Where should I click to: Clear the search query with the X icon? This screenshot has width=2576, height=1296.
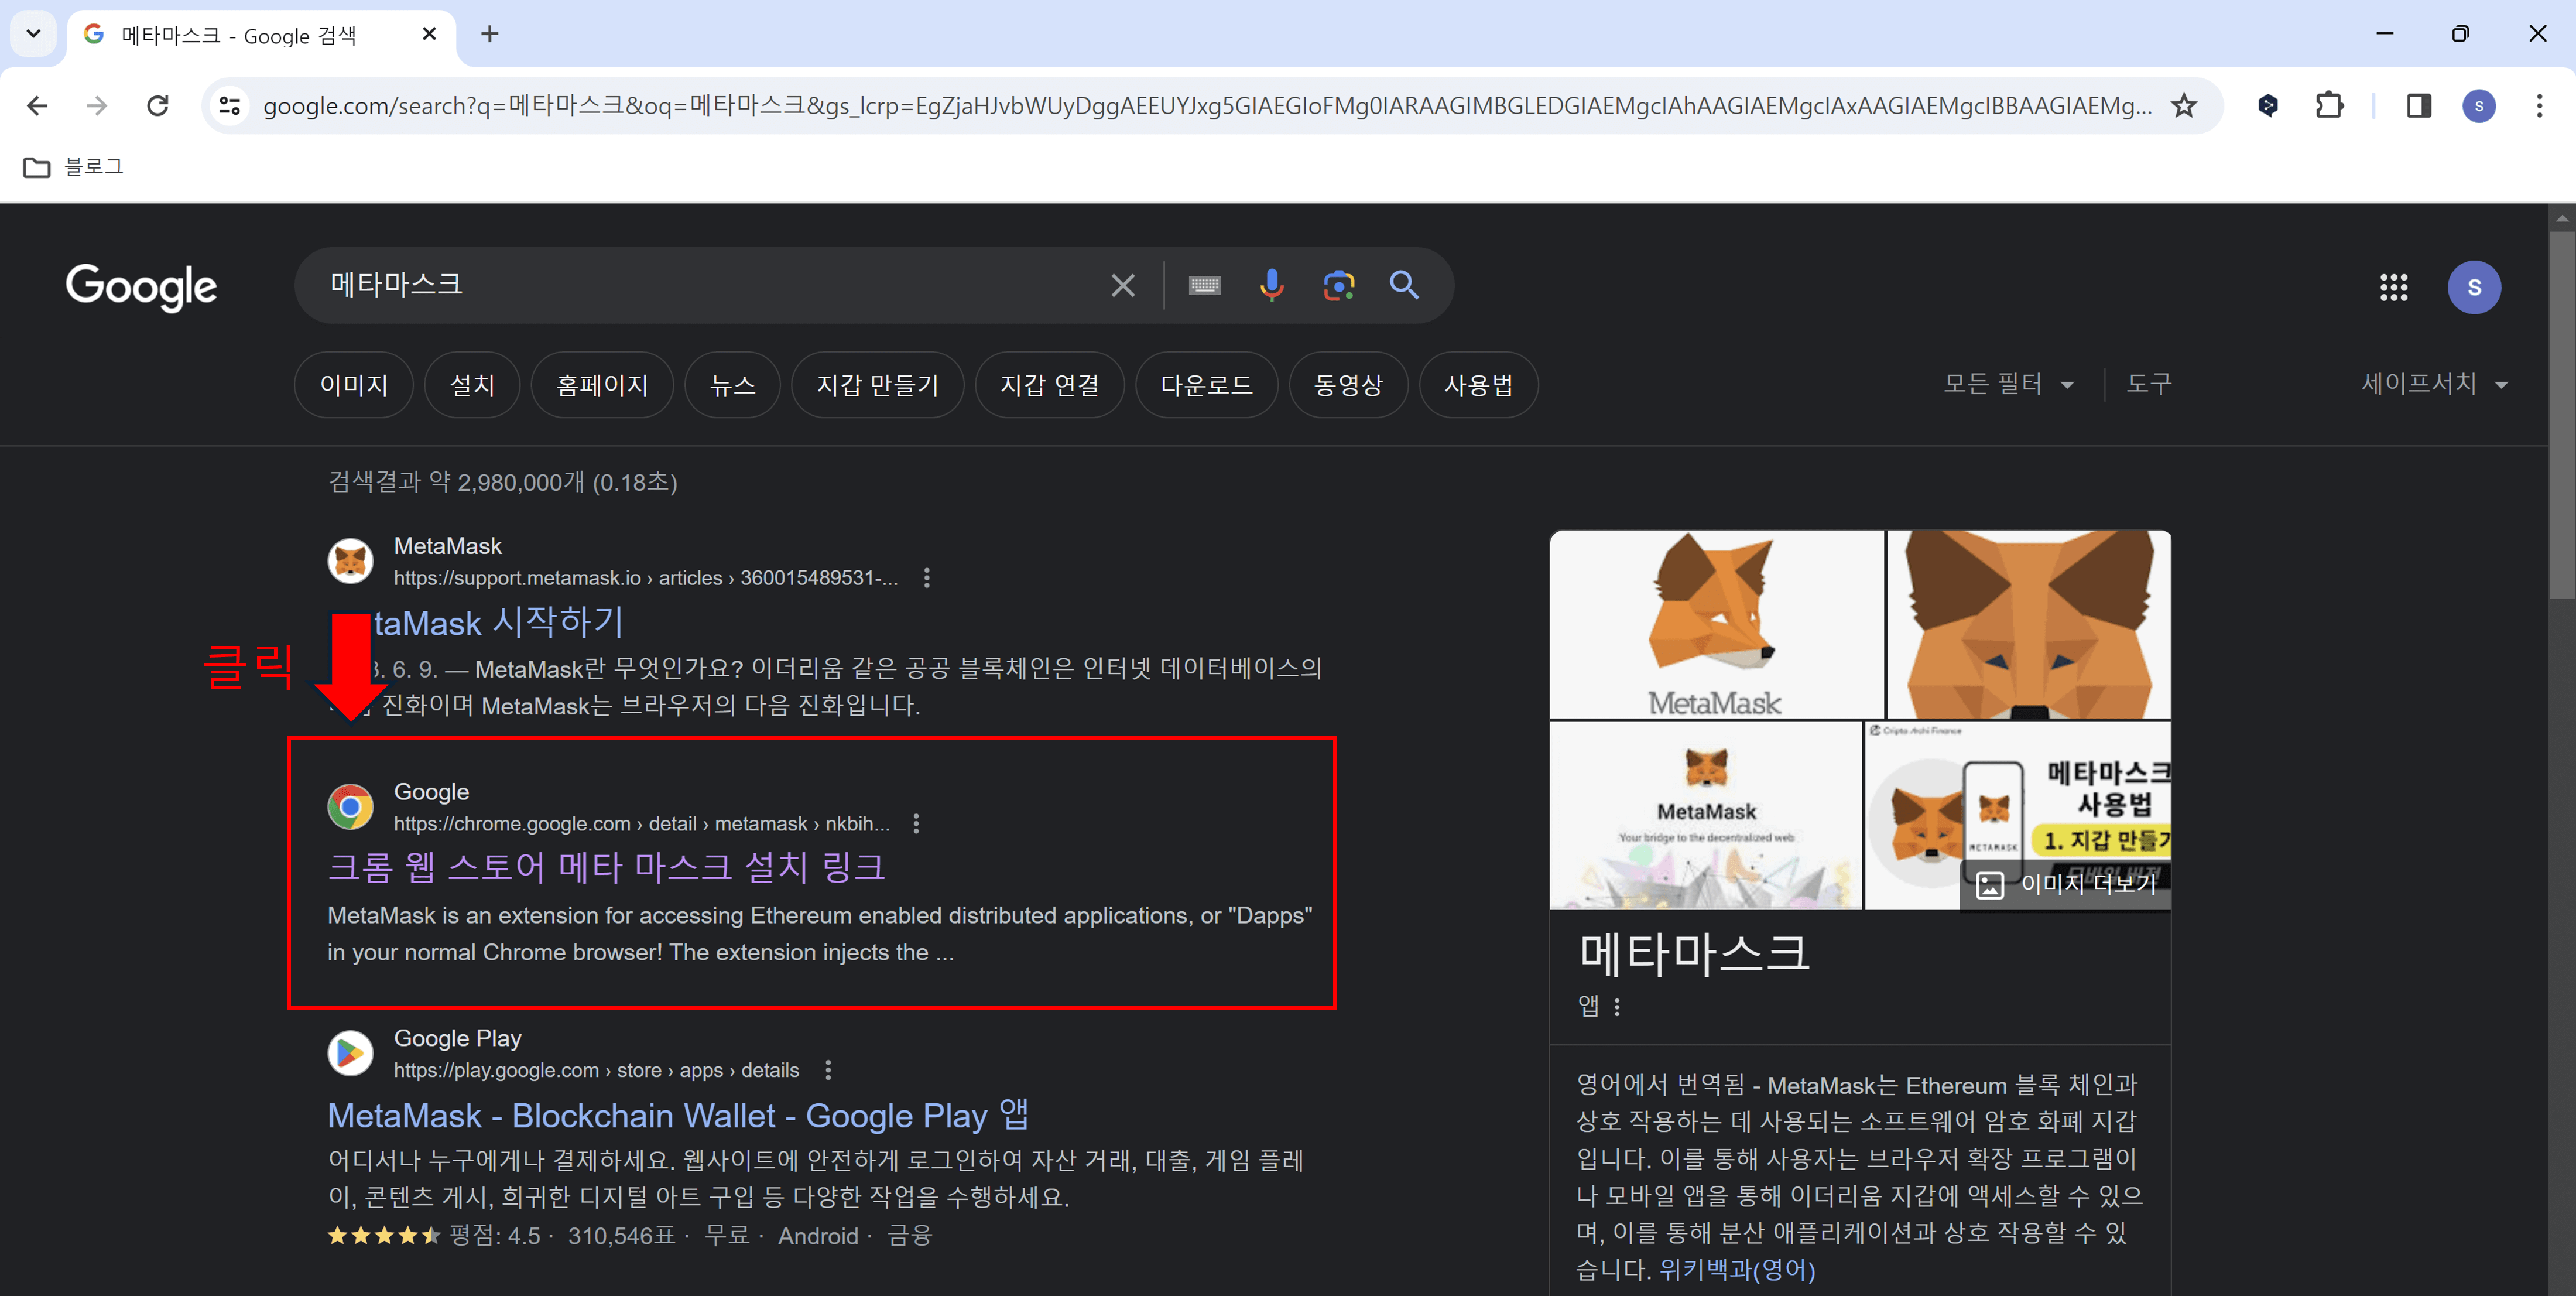pyautogui.click(x=1122, y=285)
